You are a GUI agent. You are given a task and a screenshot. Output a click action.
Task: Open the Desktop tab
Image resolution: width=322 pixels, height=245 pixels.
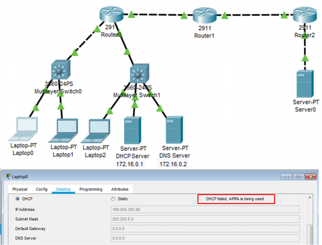(x=63, y=189)
